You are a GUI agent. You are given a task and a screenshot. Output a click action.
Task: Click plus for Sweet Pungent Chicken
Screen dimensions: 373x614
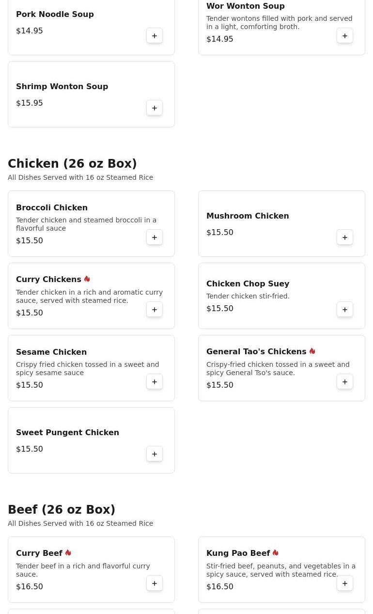[x=155, y=454]
